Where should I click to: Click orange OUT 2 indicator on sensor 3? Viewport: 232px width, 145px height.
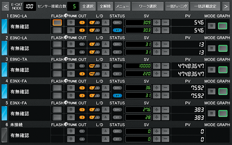point(82,74)
